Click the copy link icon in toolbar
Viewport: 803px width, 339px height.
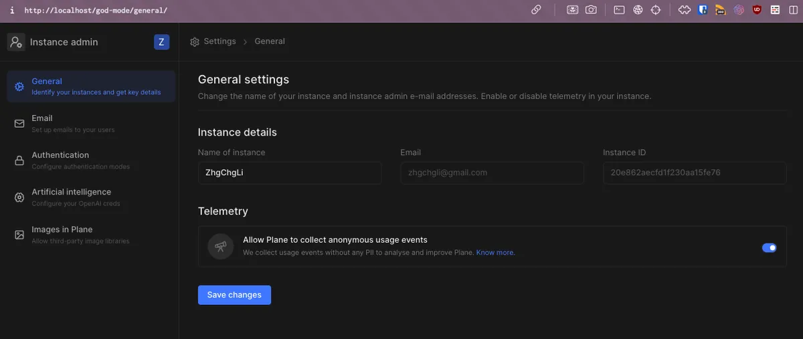click(x=536, y=10)
